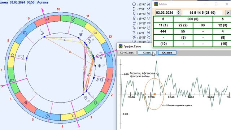Click the 'Теракты, Афганская и Иракская войны' graph label

pyautogui.click(x=144, y=75)
